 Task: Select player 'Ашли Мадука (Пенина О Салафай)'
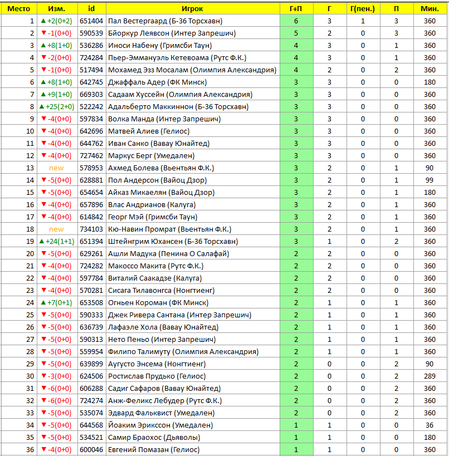pos(168,253)
